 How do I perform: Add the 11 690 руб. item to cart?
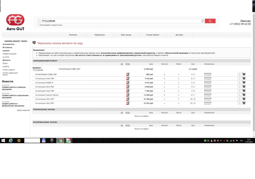pos(244,95)
